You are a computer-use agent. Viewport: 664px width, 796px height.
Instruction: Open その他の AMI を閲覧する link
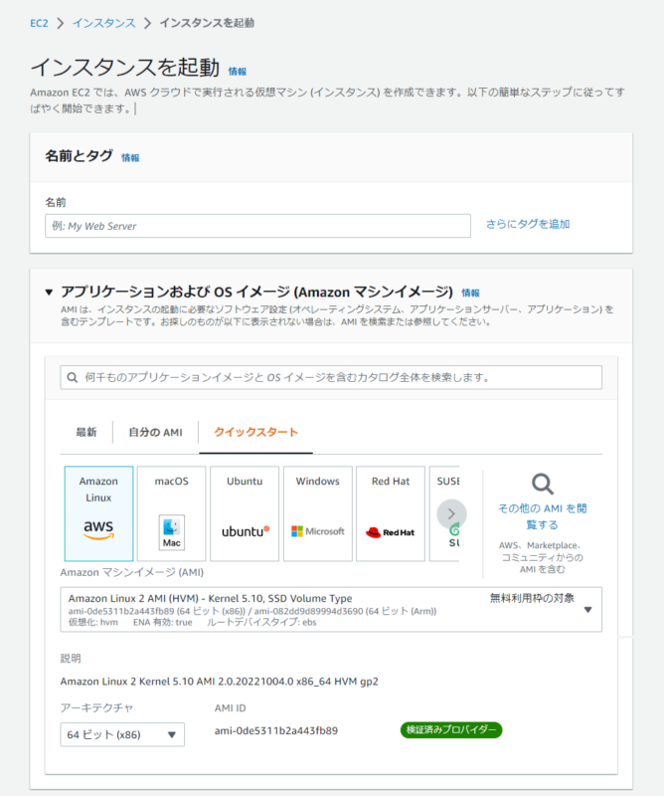543,516
